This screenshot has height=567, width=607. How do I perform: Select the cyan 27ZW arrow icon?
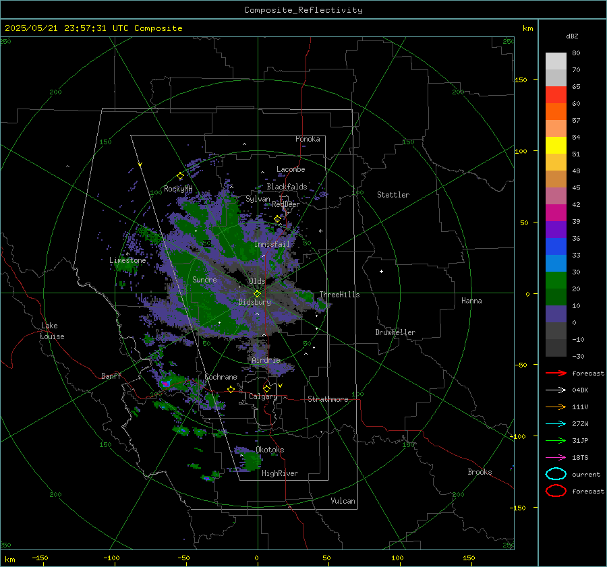(x=556, y=424)
